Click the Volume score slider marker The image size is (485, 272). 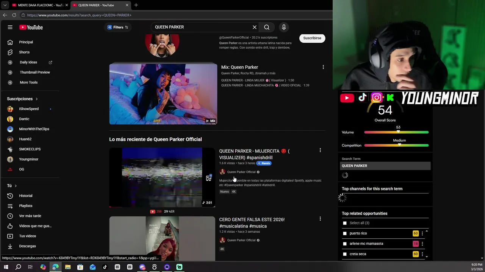coord(398,131)
